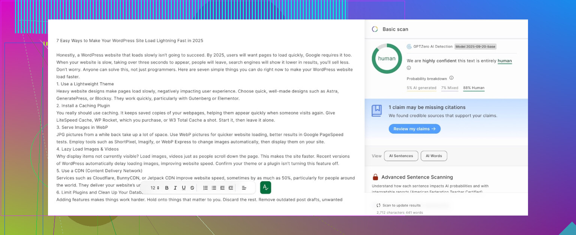Change font size with the 12 stepper
The height and width of the screenshot is (235, 576).
pyautogui.click(x=155, y=188)
